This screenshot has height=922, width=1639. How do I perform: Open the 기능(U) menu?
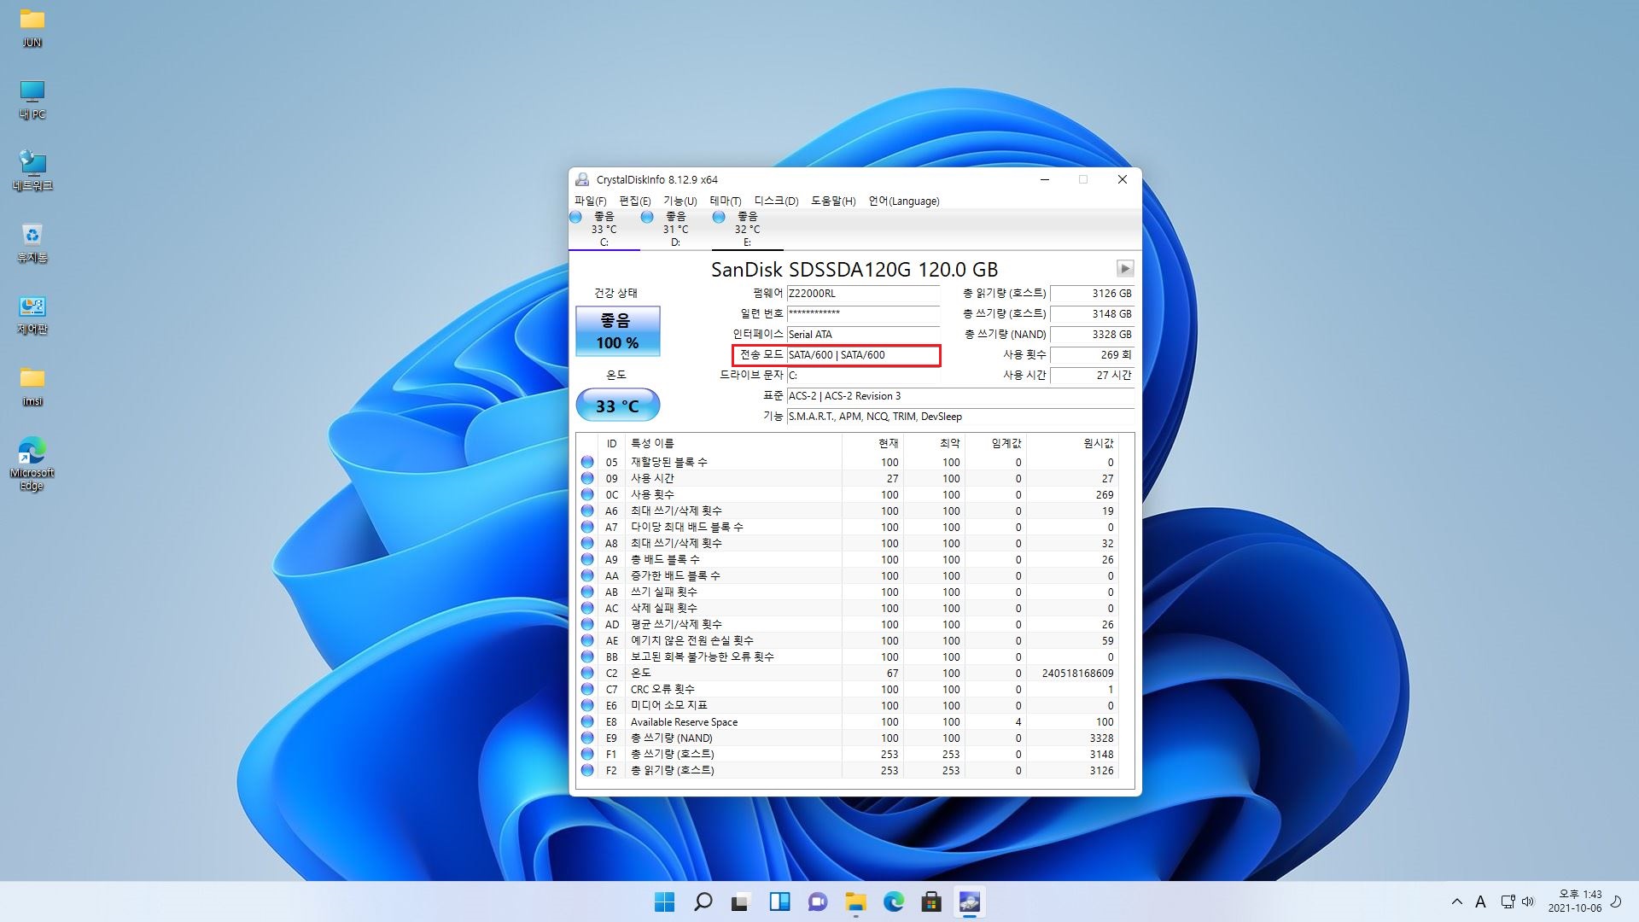click(x=680, y=201)
